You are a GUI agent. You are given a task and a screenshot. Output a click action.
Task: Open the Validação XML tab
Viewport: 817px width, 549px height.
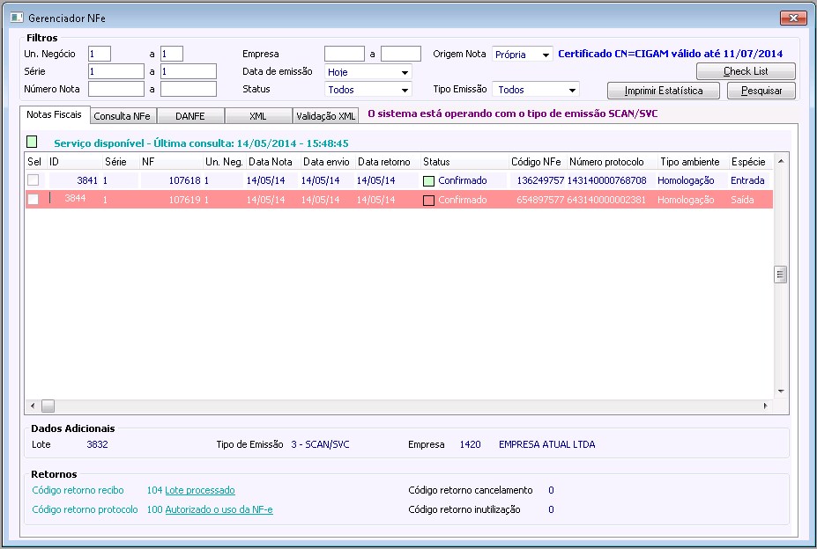coord(325,115)
